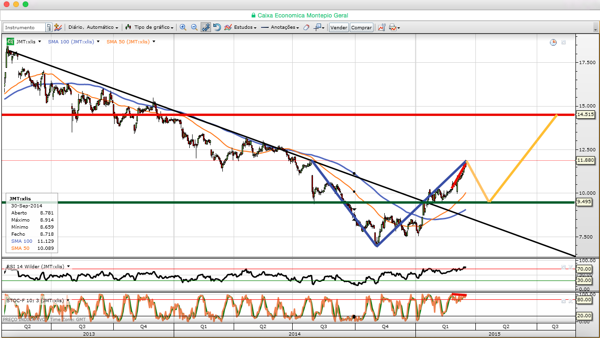The image size is (600, 338).
Task: Toggle the pan/move chart mode button
Action: pyautogui.click(x=206, y=27)
